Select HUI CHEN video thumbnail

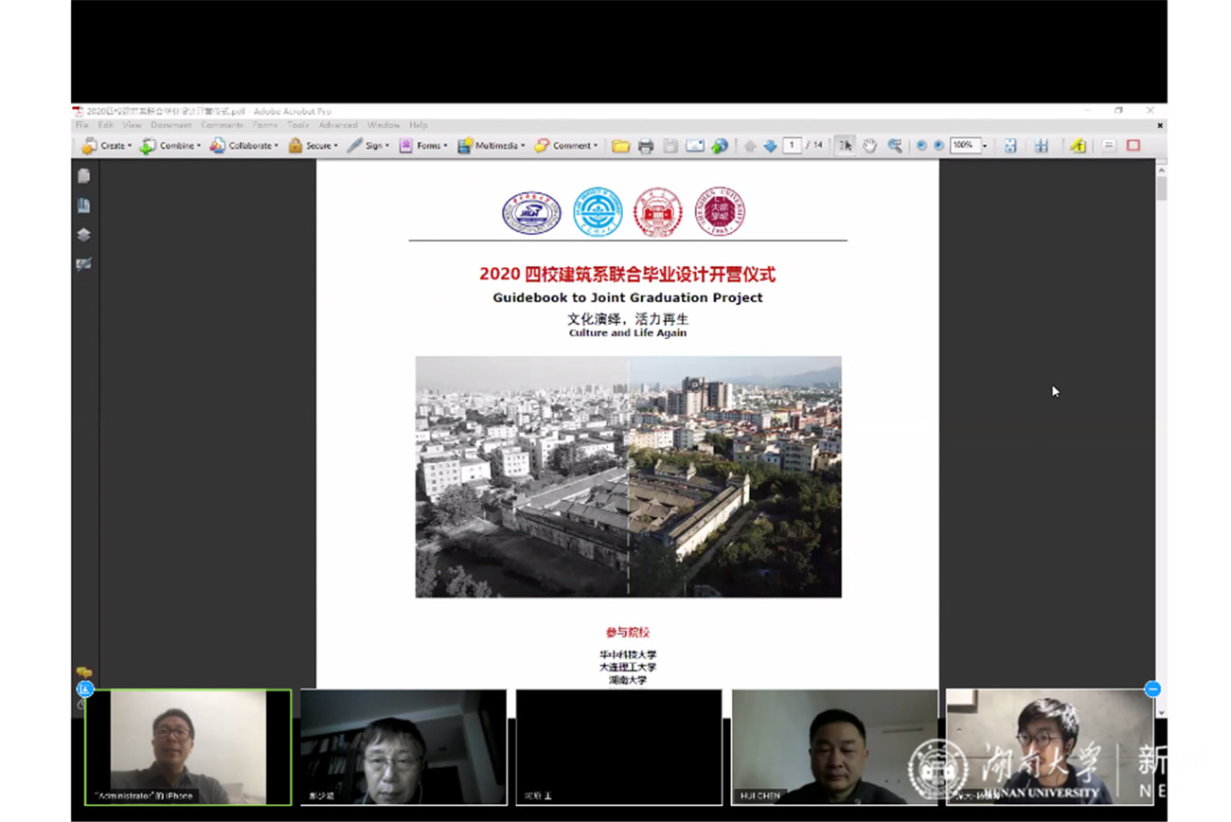pyautogui.click(x=835, y=747)
